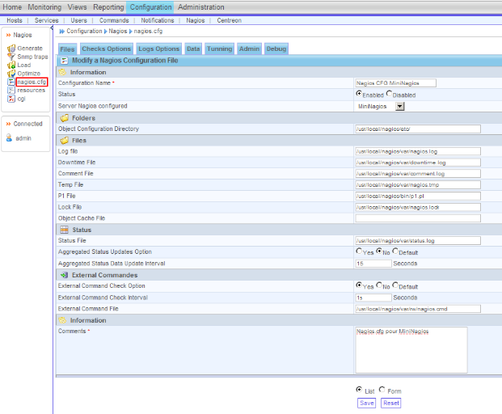502x414 pixels.
Task: Set Aggregated Status Updates Option to Yes
Action: coord(360,251)
